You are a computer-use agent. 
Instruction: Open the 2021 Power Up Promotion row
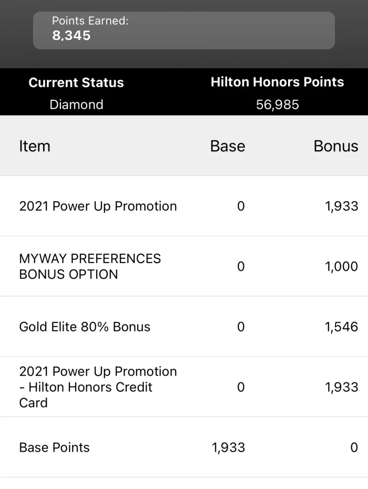pos(184,206)
